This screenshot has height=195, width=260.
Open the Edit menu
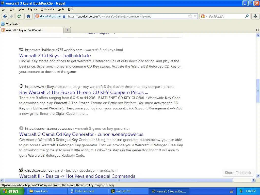click(x=12, y=9)
